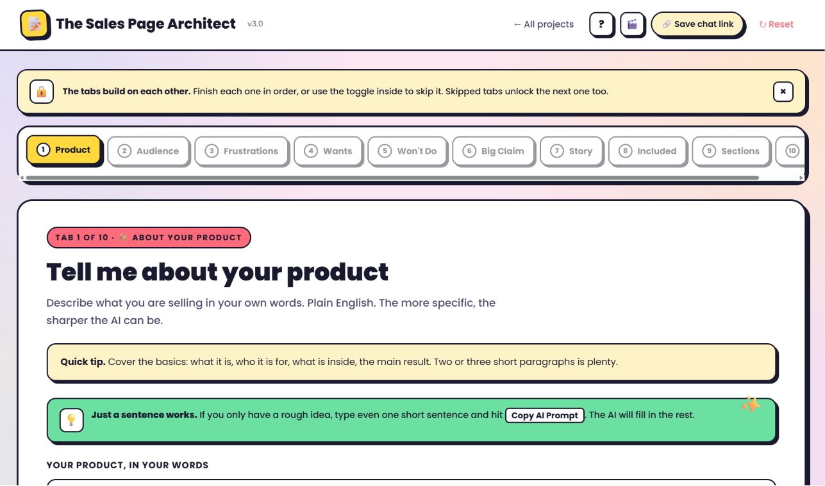Click the clapperboard video icon button

pos(632,24)
